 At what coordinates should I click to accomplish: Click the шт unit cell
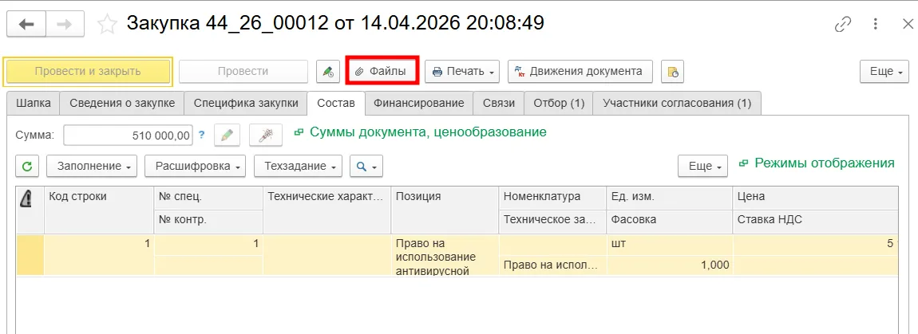pos(669,245)
